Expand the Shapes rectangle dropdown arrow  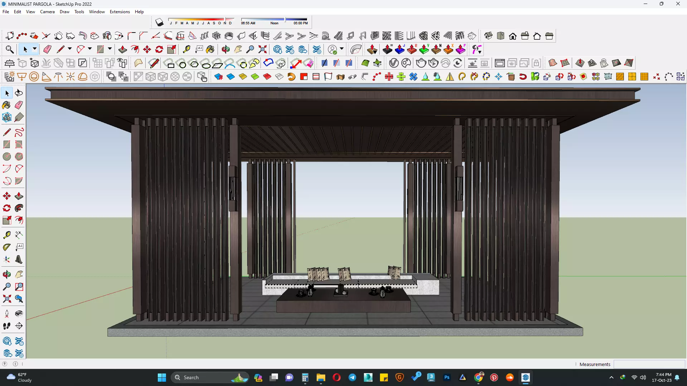coord(110,49)
